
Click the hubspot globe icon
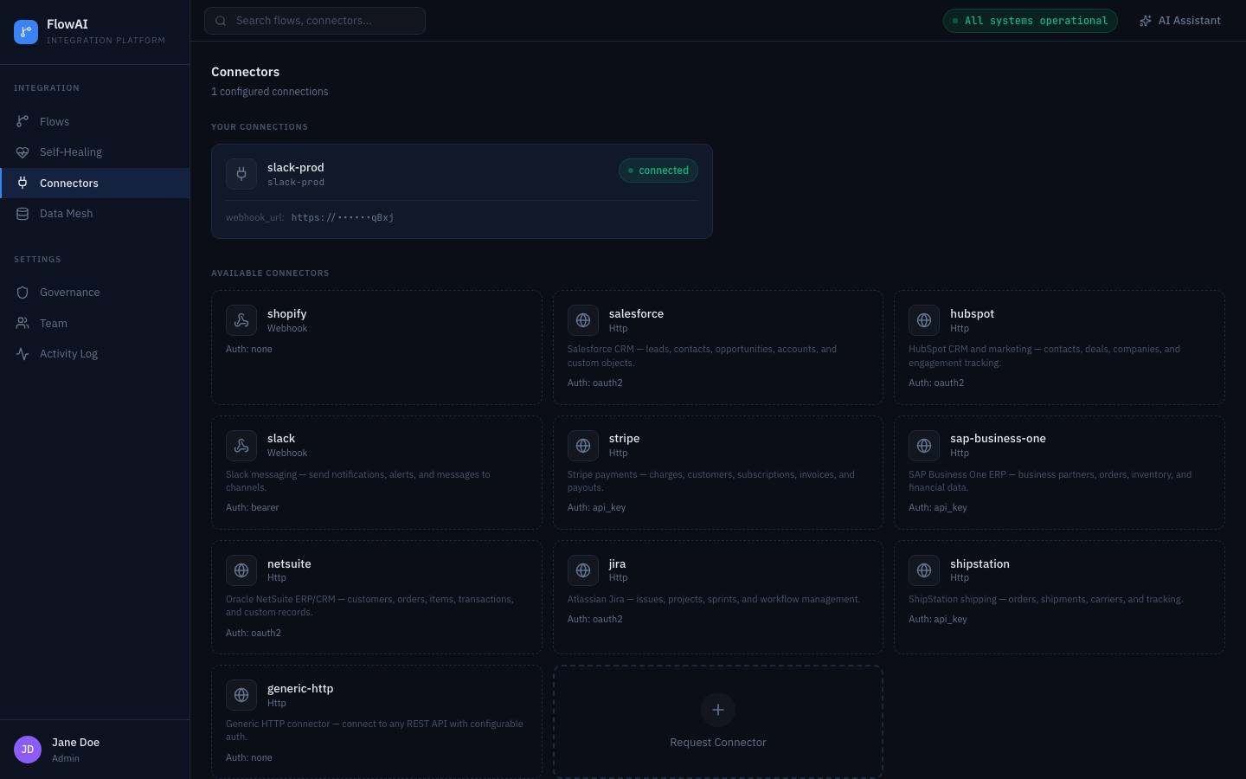(924, 320)
